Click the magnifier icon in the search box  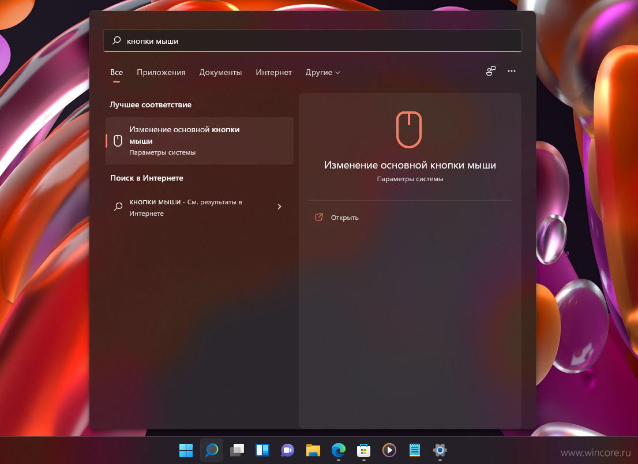[x=117, y=40]
